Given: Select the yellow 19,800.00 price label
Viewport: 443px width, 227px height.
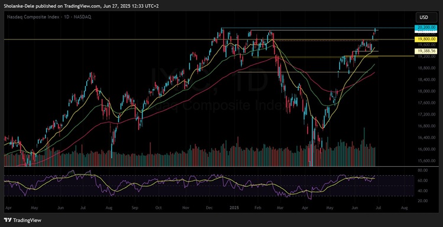Looking at the screenshot, I should click(x=426, y=39).
